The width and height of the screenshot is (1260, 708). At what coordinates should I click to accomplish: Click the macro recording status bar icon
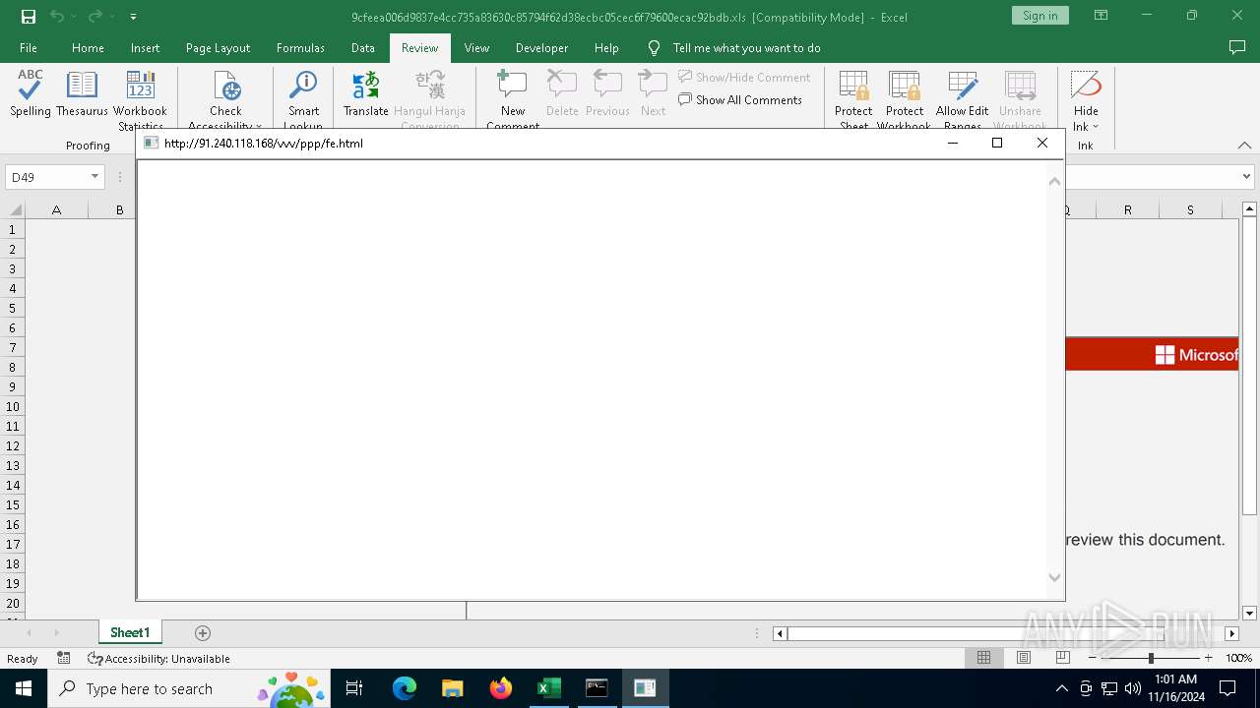tap(64, 658)
